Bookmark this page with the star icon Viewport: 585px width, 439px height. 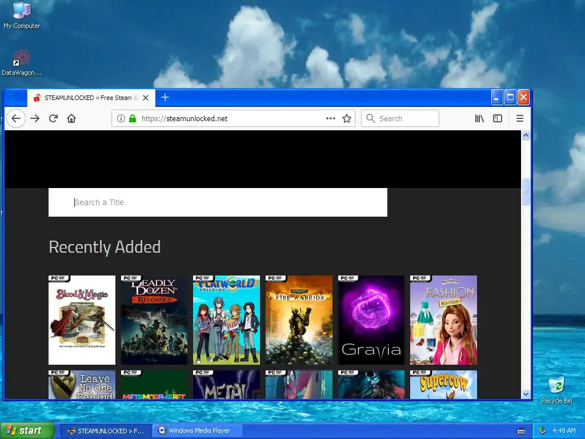pos(347,119)
